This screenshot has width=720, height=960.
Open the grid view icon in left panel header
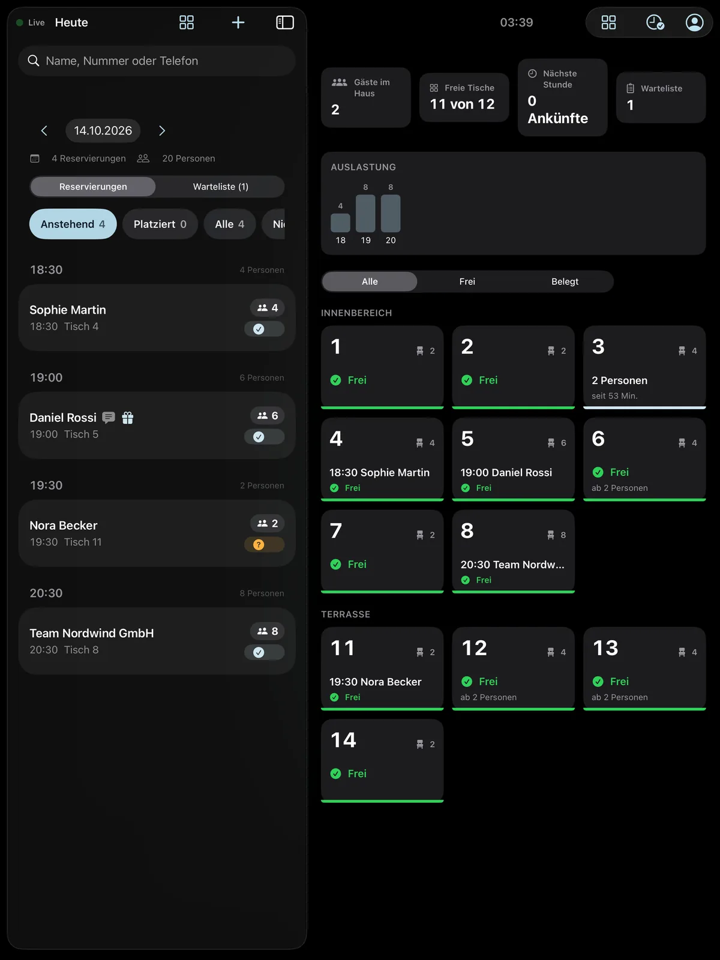(187, 23)
